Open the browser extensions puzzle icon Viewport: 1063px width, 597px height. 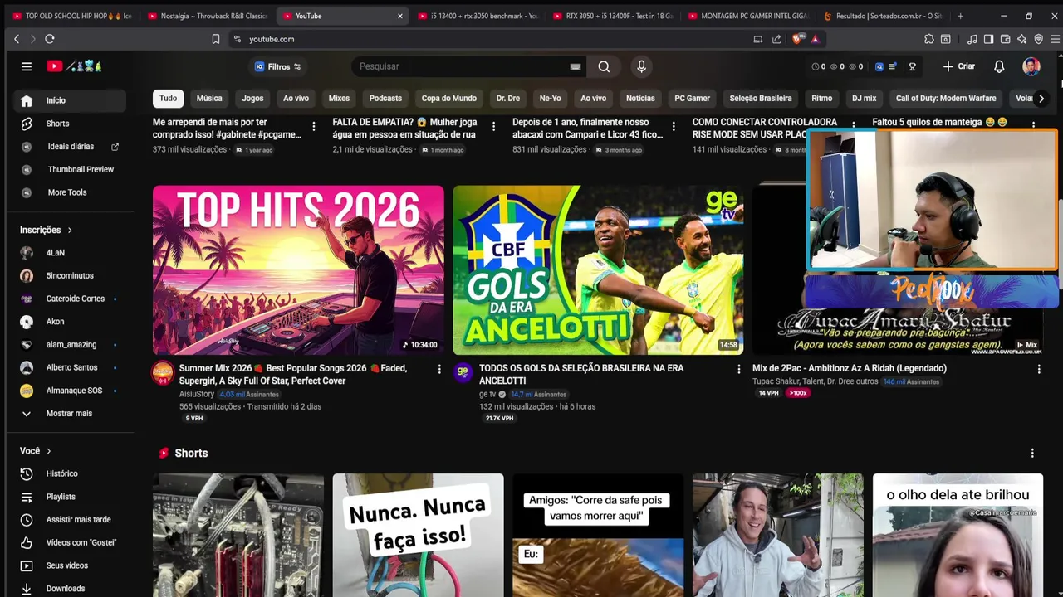(928, 39)
